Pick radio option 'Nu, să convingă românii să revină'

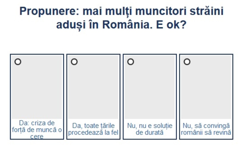point(187,62)
